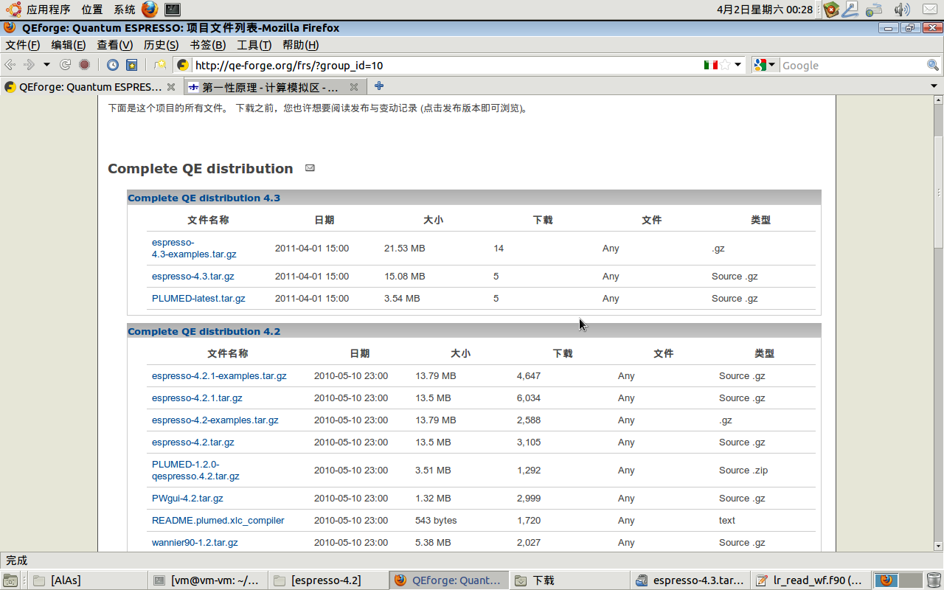This screenshot has height=590, width=944.
Task: Click the magnifier to run the Google search
Action: coord(933,65)
